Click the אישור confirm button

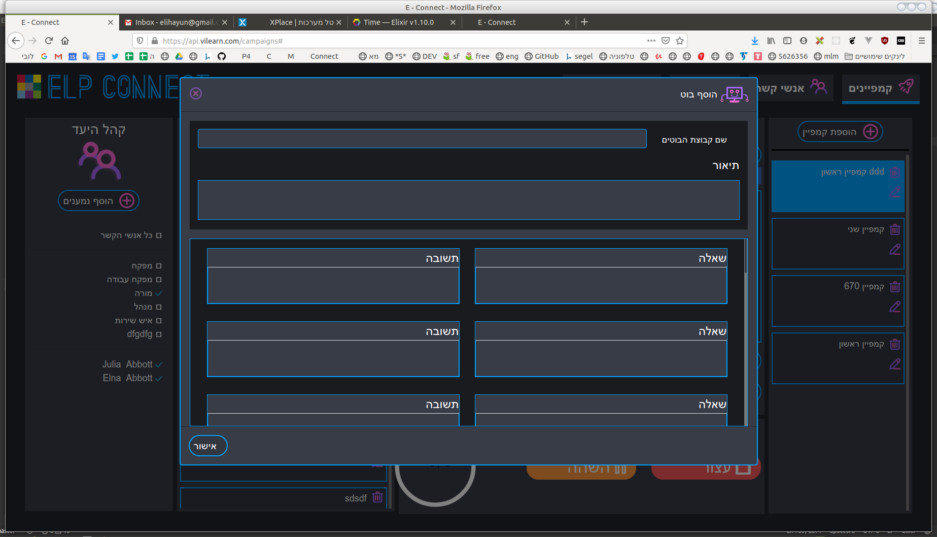pos(208,446)
